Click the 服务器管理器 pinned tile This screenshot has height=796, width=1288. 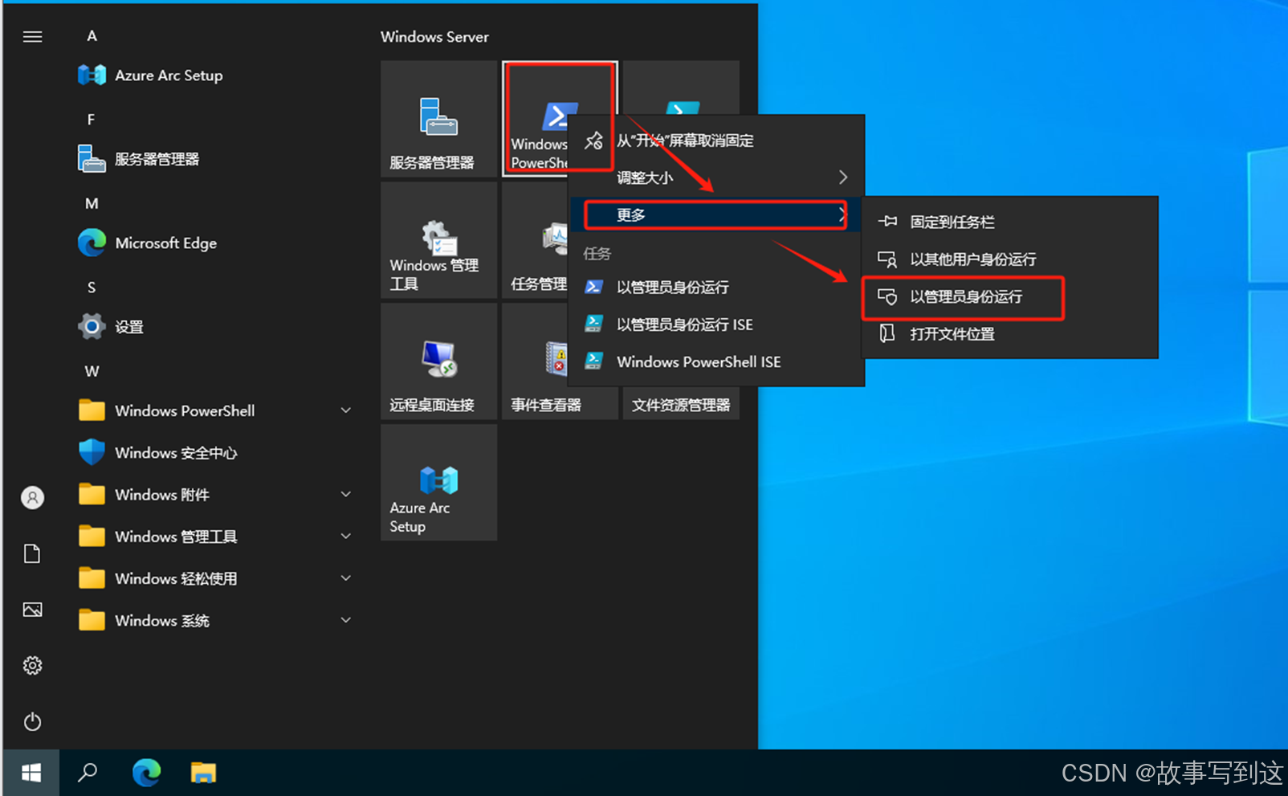(438, 118)
